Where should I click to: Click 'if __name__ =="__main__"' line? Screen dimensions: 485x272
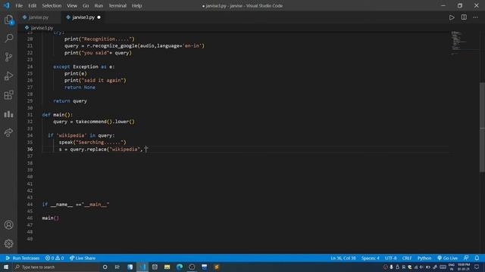pos(76,205)
